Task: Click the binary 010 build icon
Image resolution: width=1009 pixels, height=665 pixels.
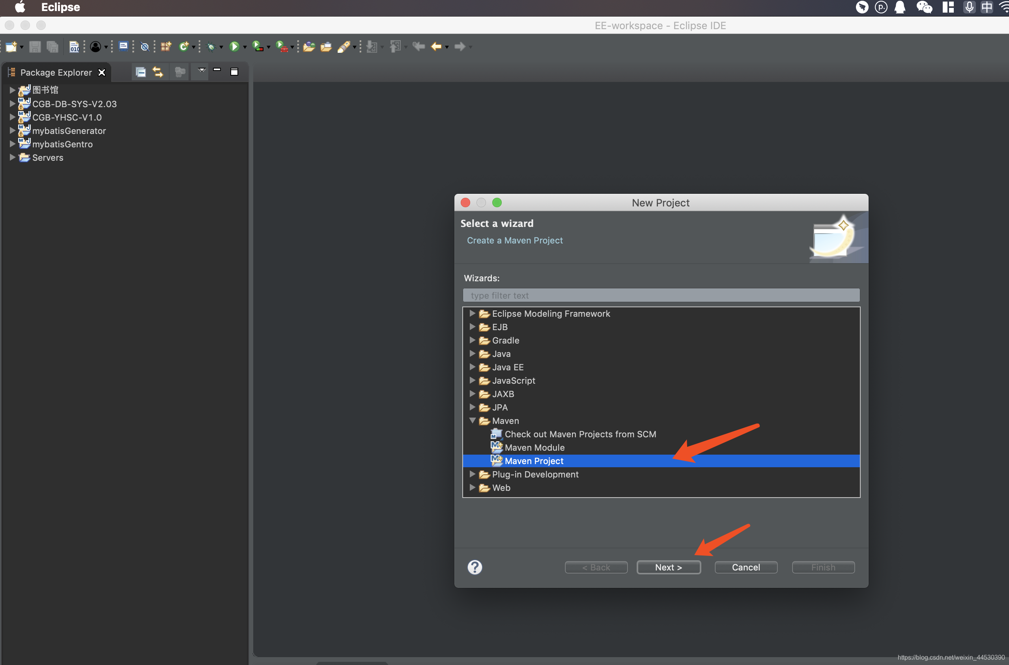Action: coord(74,46)
